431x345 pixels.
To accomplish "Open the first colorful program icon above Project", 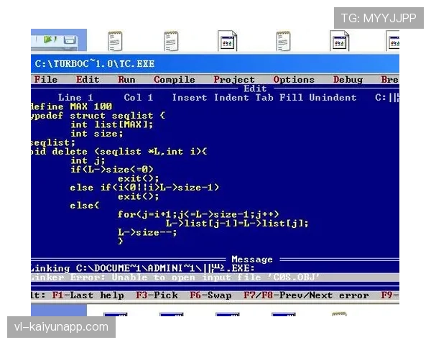I will (228, 41).
